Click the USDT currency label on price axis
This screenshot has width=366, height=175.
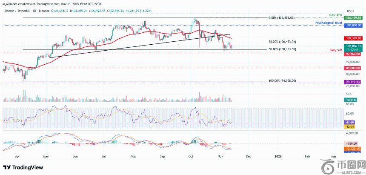tap(351, 10)
